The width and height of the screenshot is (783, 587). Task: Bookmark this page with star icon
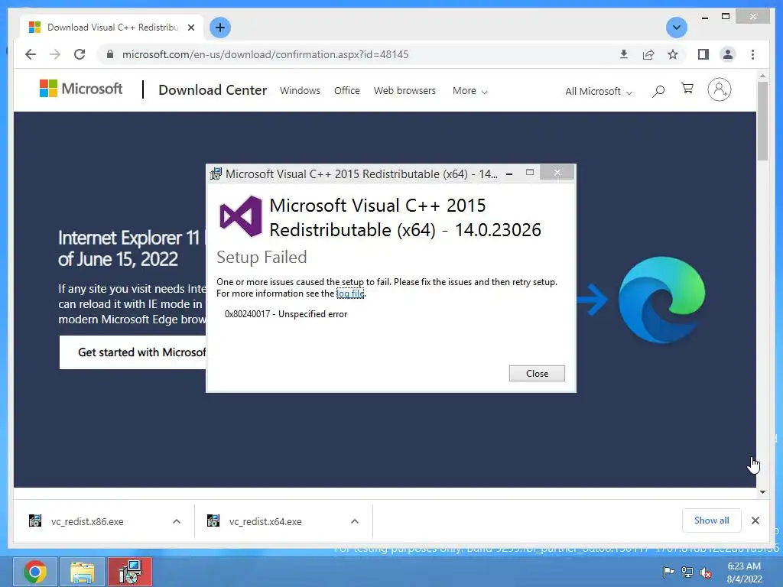click(673, 54)
